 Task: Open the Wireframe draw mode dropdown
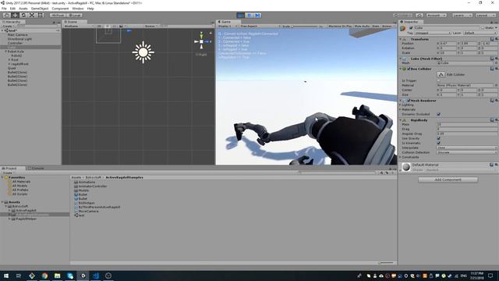78,26
